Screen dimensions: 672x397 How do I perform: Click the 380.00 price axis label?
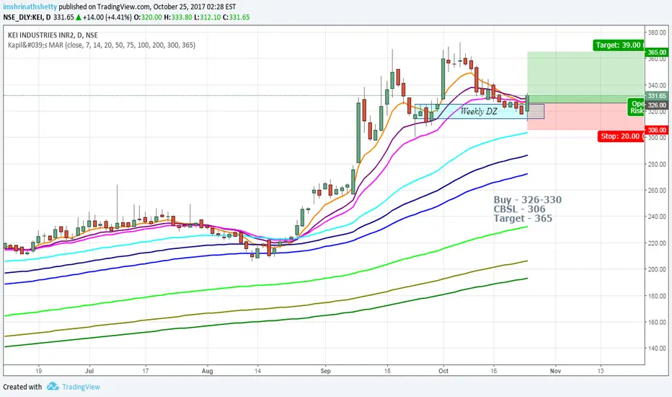(657, 32)
